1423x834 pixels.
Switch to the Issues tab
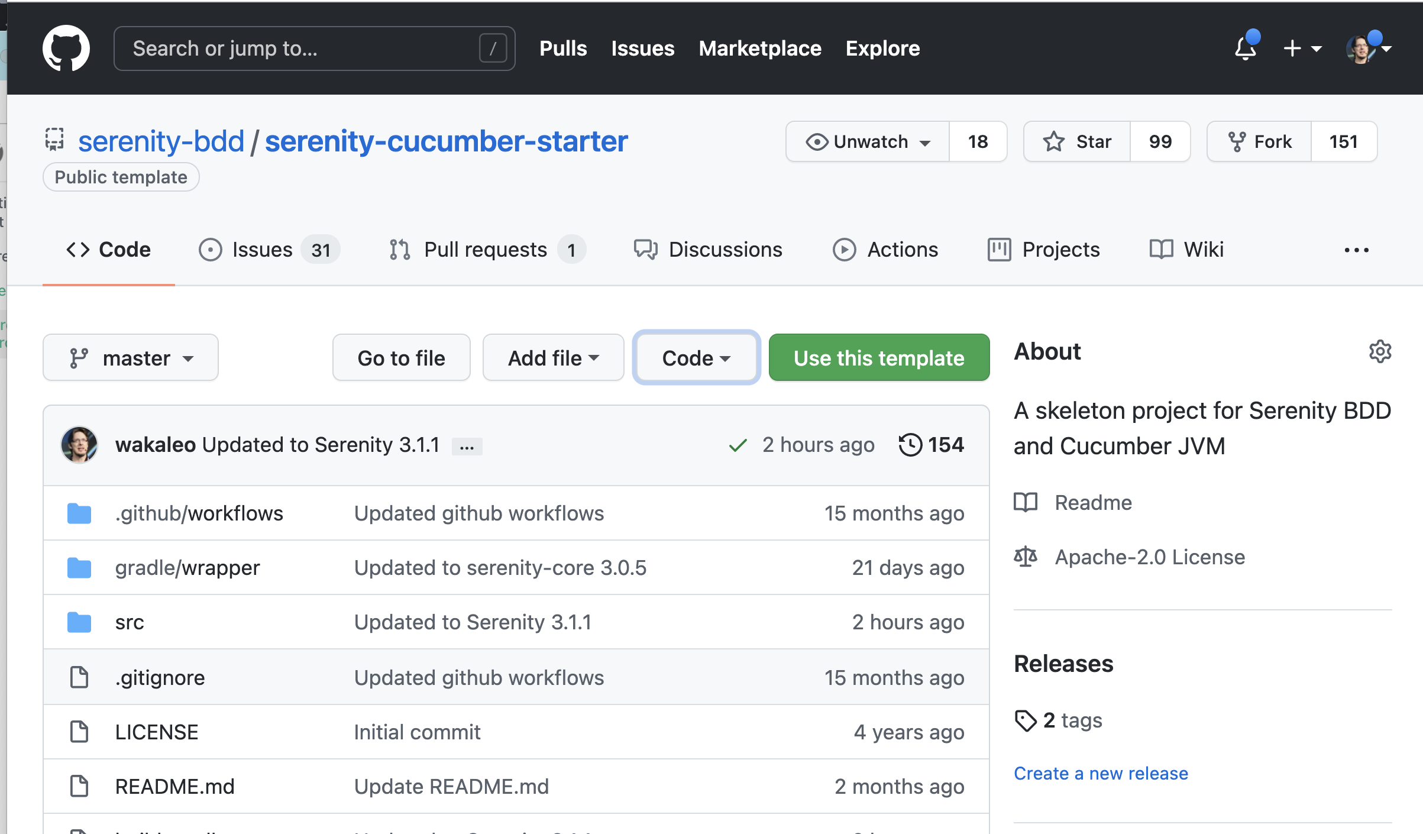(262, 250)
